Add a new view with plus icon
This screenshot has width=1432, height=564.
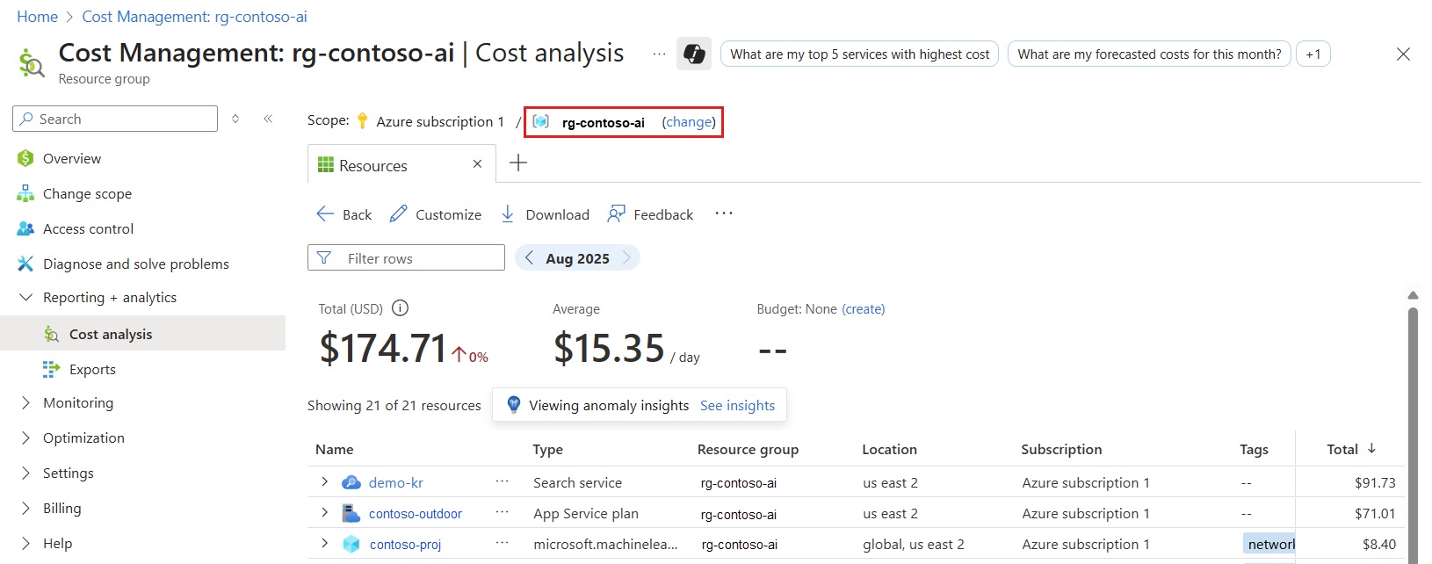pyautogui.click(x=518, y=163)
